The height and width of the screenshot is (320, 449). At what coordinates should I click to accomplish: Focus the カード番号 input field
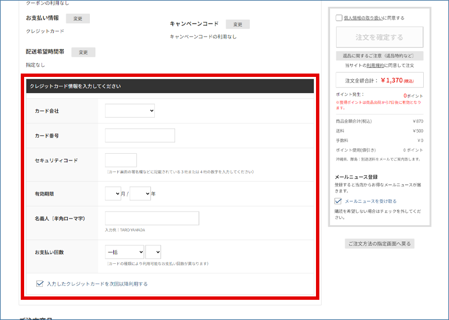click(x=140, y=135)
